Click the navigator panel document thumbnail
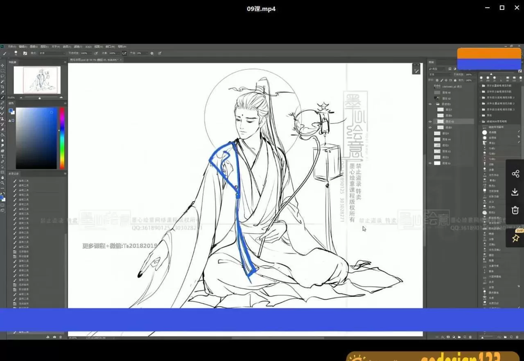Image resolution: width=524 pixels, height=361 pixels. click(x=37, y=80)
